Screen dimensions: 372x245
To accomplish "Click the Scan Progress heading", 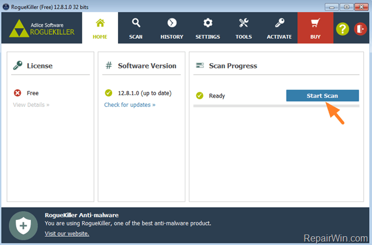I will point(233,66).
